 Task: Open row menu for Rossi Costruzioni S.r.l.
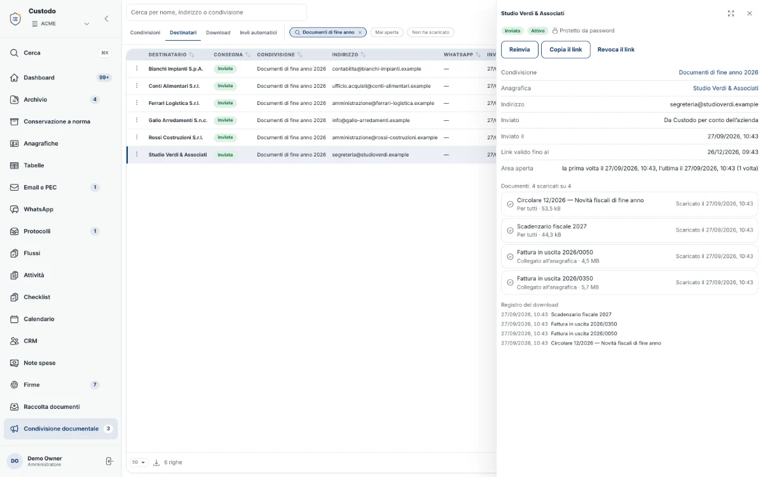[x=137, y=137]
